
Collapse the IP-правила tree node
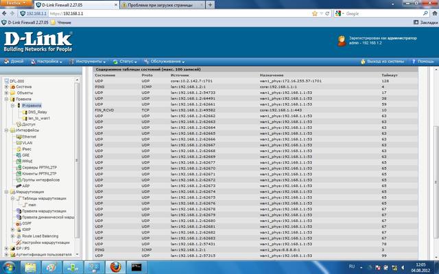tap(12, 105)
